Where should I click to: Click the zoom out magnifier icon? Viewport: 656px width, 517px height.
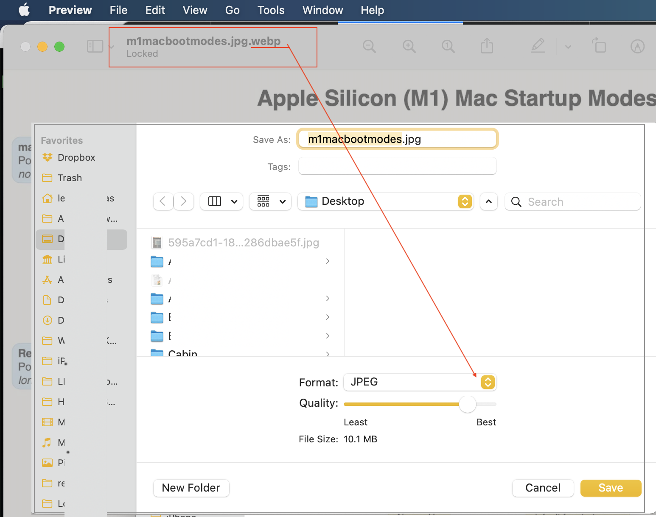pos(369,46)
